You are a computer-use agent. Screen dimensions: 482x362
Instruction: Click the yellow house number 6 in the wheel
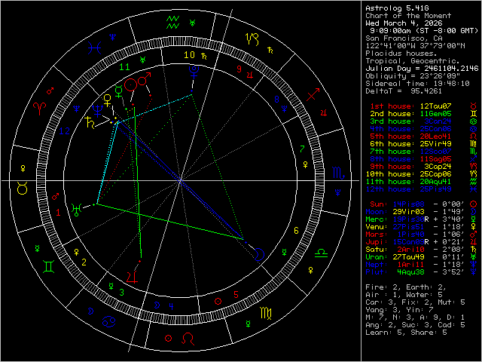click(296, 231)
